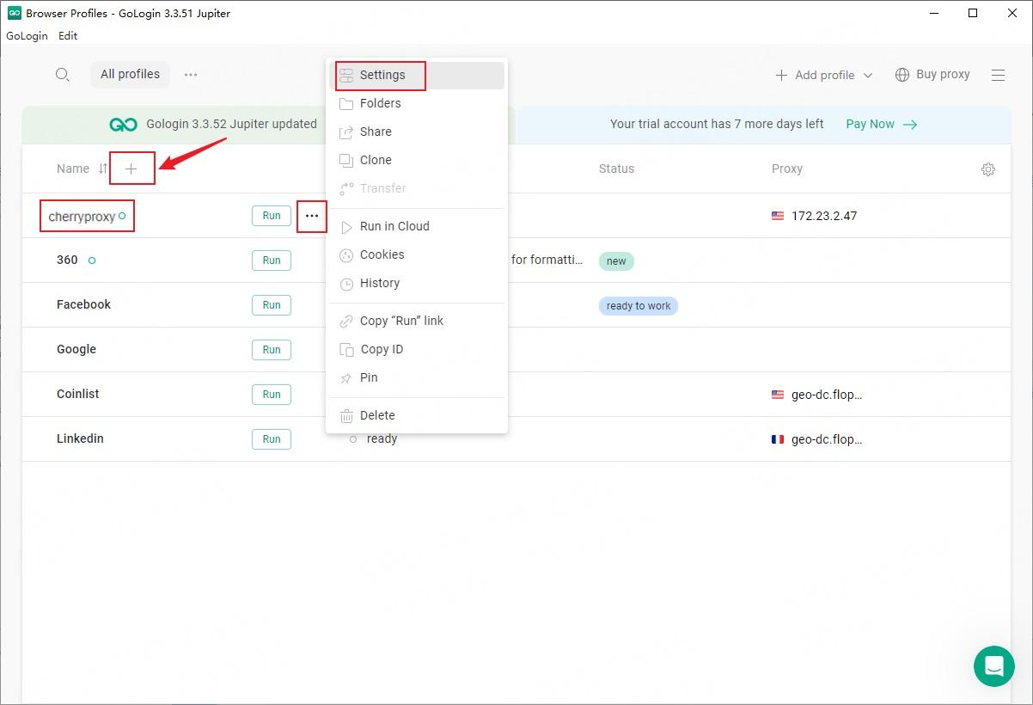This screenshot has width=1033, height=705.
Task: Click the Buy proxy button
Action: click(932, 75)
